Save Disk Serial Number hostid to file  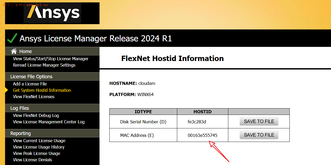[259, 121]
